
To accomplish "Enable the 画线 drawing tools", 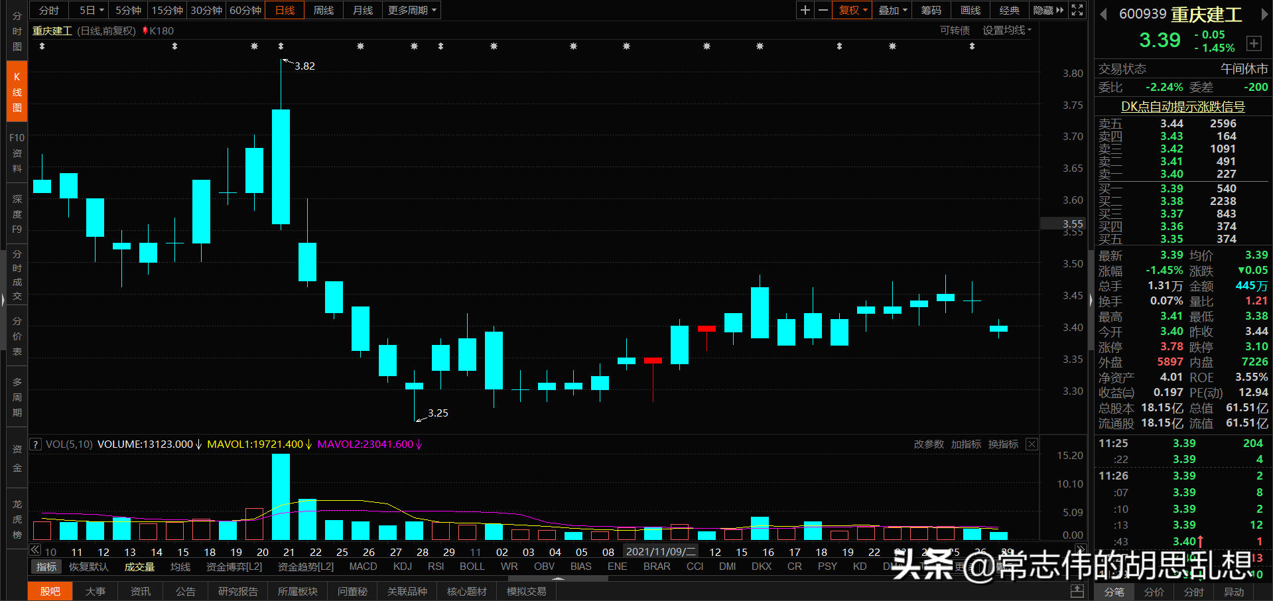I will [x=971, y=10].
